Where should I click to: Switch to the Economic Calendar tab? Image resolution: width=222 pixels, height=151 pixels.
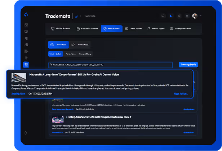click(87, 28)
